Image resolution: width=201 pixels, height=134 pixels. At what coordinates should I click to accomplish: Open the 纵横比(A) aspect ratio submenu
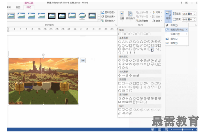(x=176, y=34)
